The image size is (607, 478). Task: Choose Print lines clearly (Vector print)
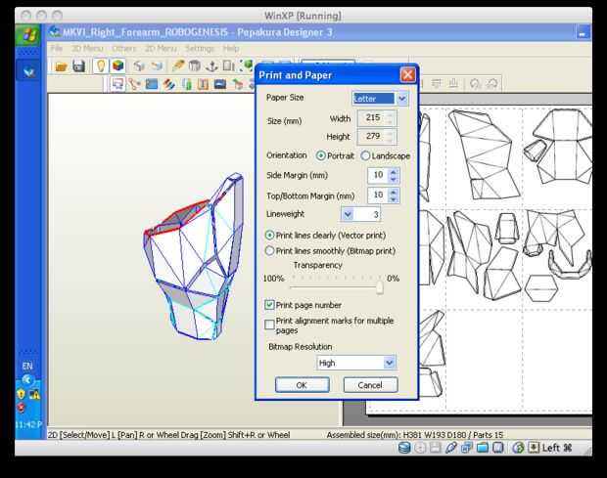coord(269,235)
